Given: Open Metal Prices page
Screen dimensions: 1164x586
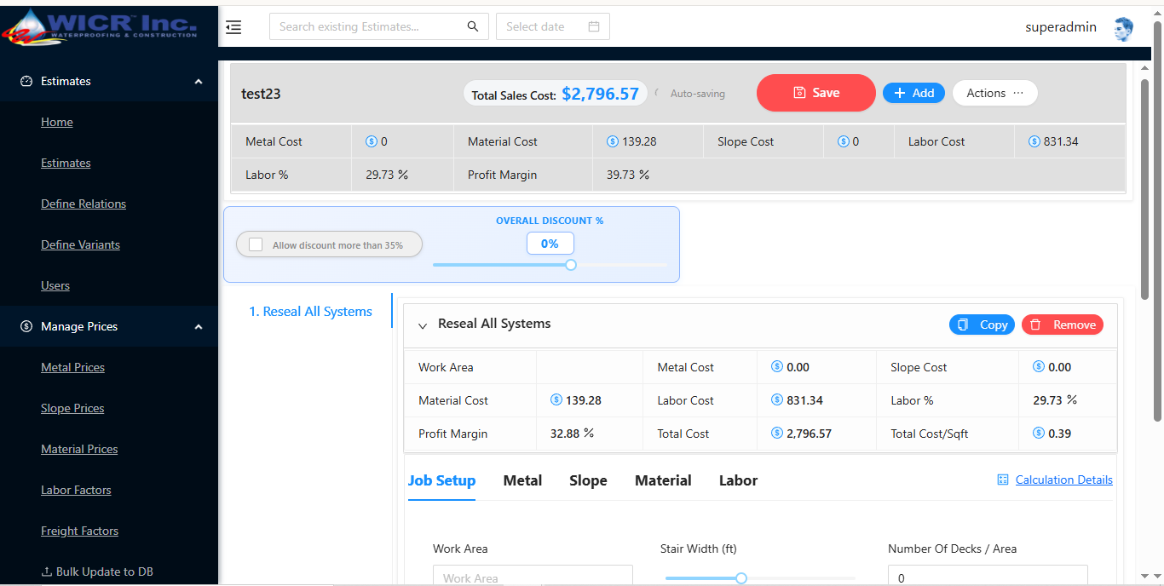Looking at the screenshot, I should coord(72,368).
